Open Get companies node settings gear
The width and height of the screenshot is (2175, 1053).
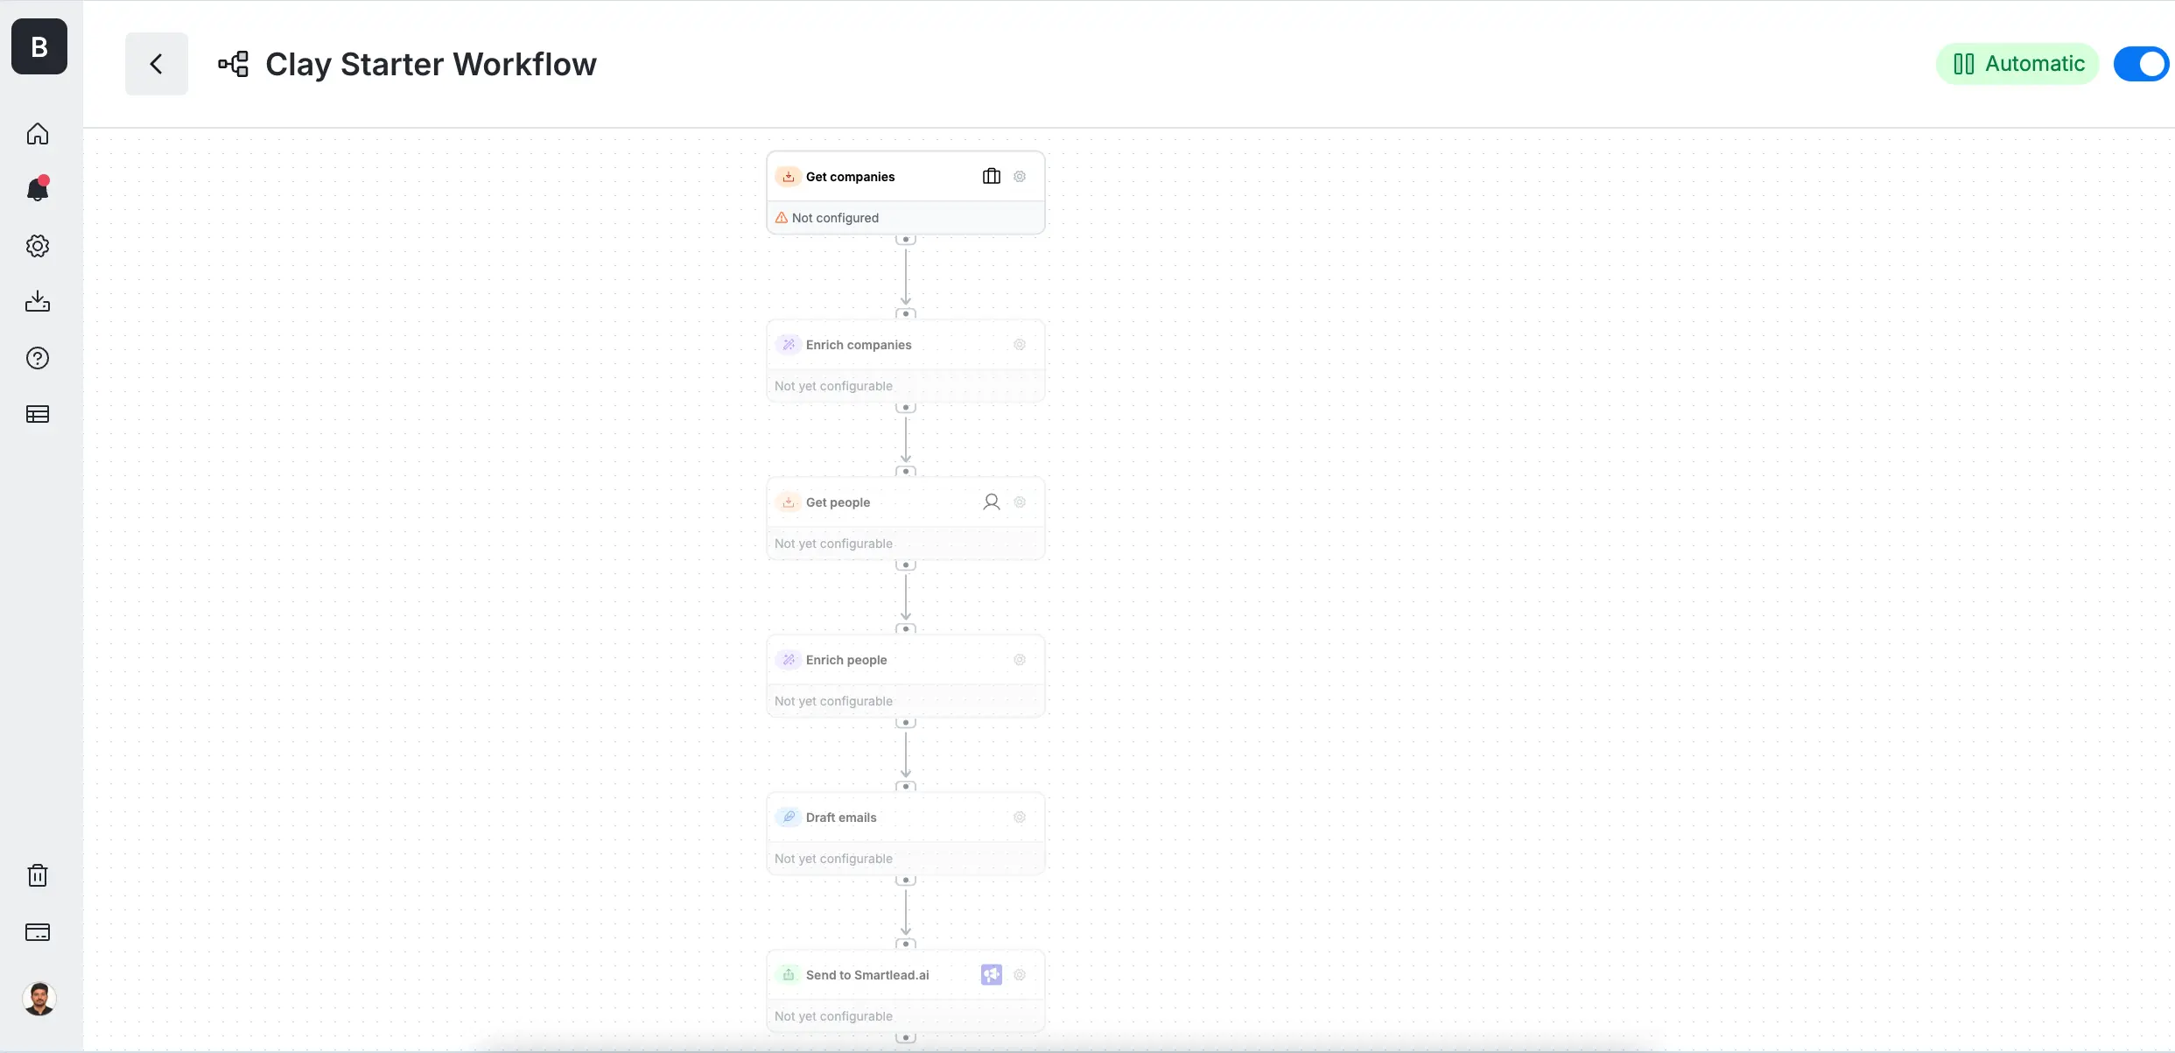(x=1020, y=177)
